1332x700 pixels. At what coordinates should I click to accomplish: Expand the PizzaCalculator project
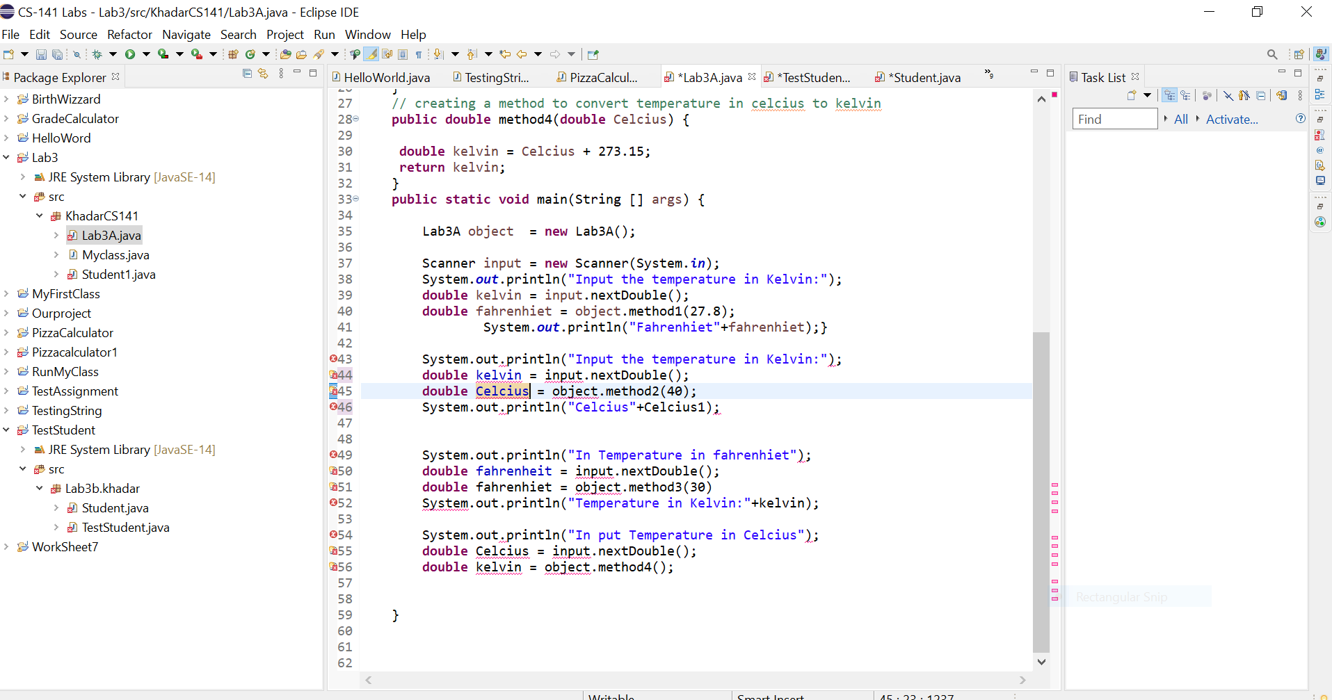(x=6, y=332)
